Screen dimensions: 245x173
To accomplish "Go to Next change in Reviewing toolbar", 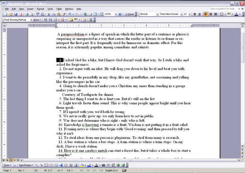I will tap(50, 20).
